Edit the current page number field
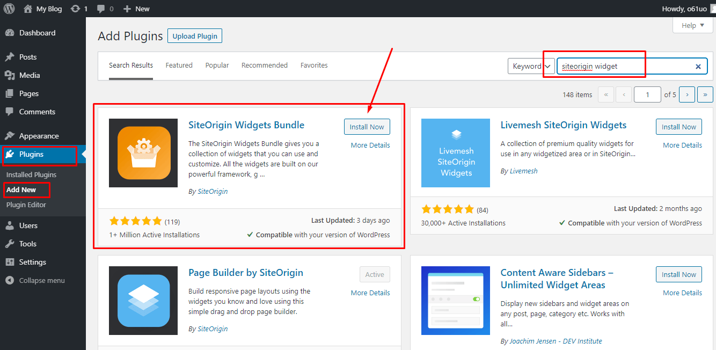 coord(647,94)
